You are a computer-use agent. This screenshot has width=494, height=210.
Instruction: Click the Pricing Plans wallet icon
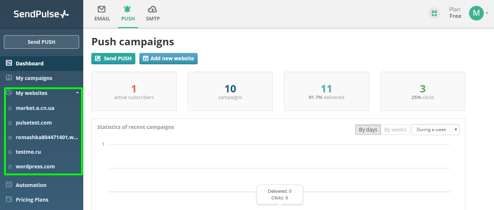click(x=9, y=199)
